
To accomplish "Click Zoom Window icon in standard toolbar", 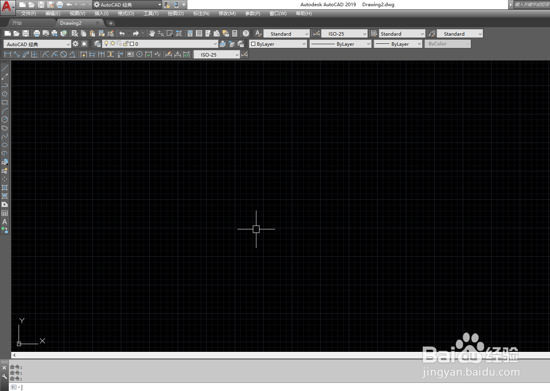I will (169, 34).
